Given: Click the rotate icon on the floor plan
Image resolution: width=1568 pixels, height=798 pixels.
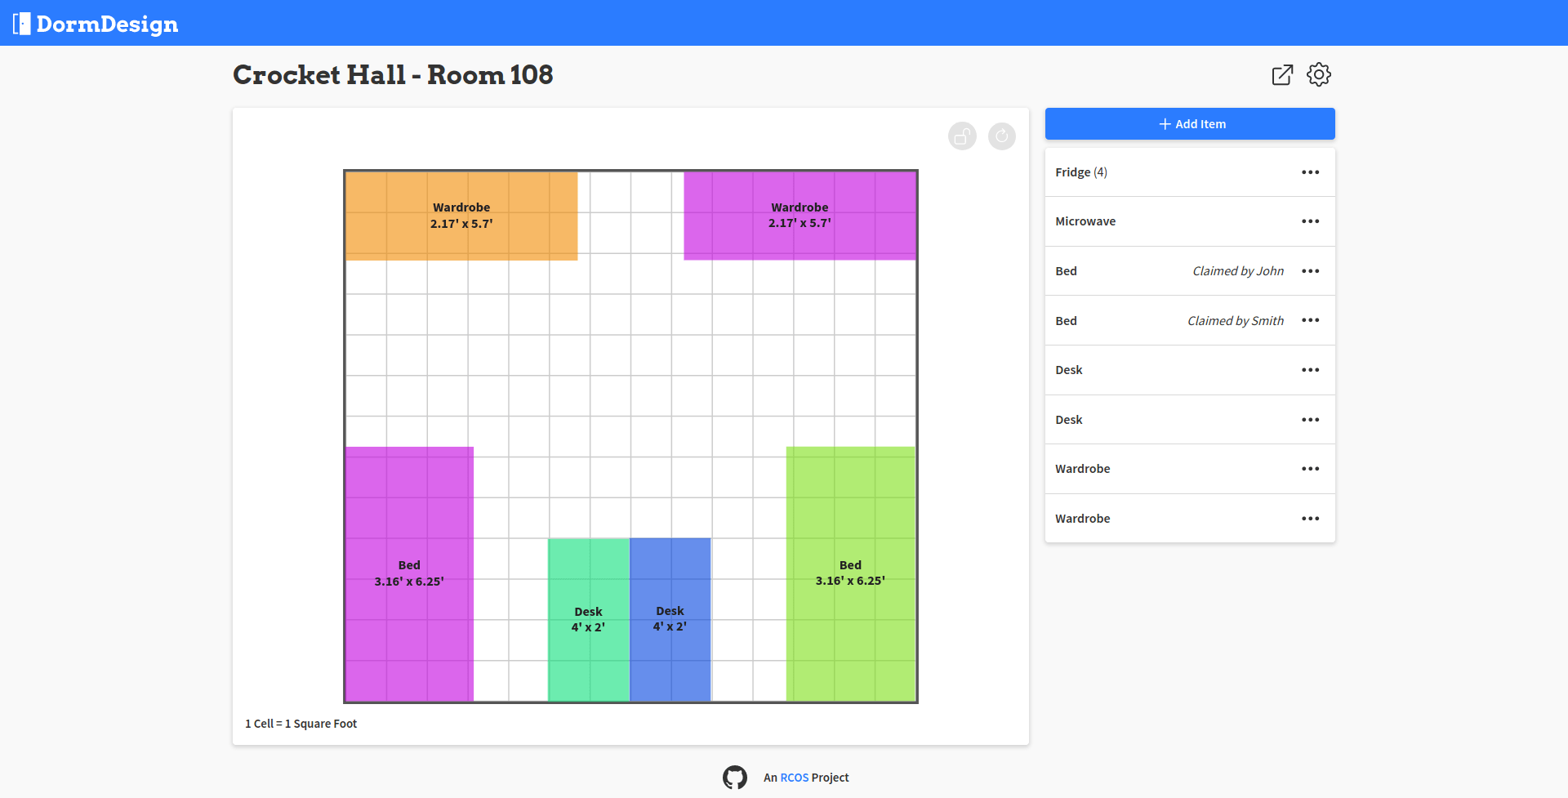Looking at the screenshot, I should (1002, 136).
